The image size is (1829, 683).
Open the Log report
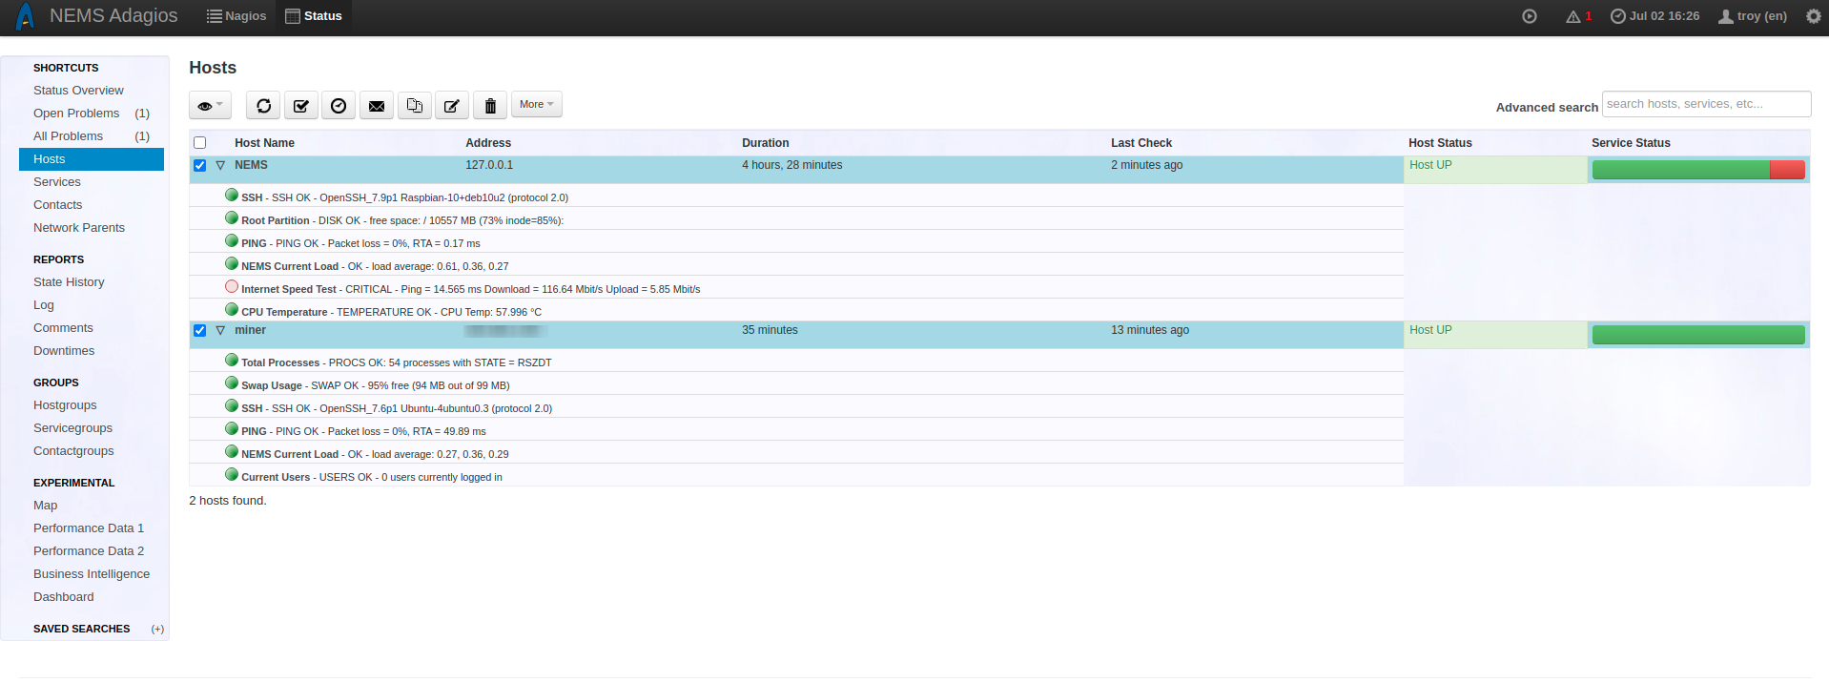[x=44, y=305]
